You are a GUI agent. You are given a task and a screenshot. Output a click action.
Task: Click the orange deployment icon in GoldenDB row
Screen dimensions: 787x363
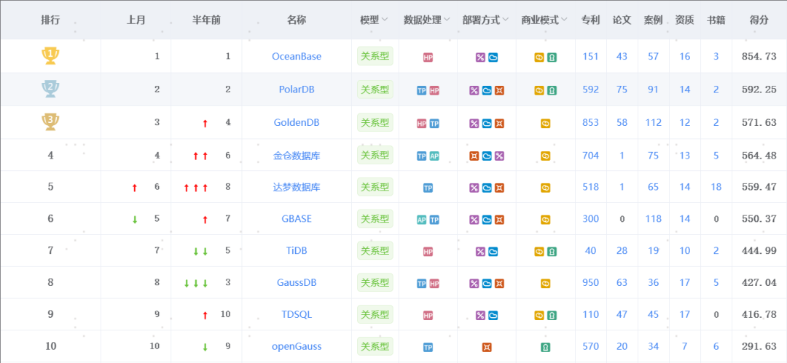tap(499, 124)
